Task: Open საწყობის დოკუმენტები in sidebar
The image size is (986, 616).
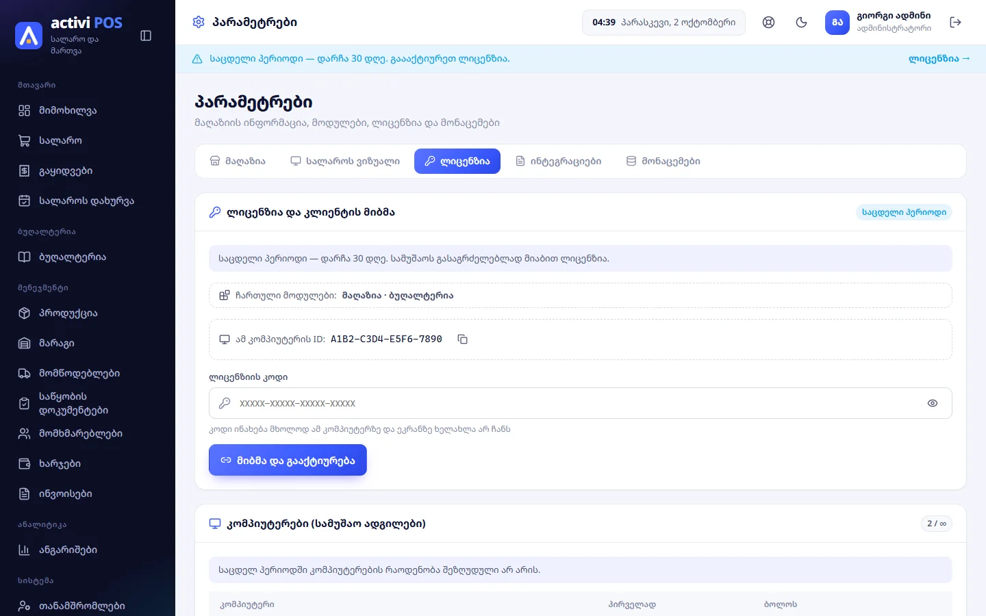Action: (x=88, y=403)
